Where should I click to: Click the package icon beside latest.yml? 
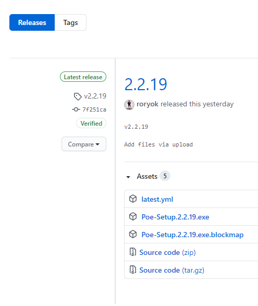coord(133,199)
